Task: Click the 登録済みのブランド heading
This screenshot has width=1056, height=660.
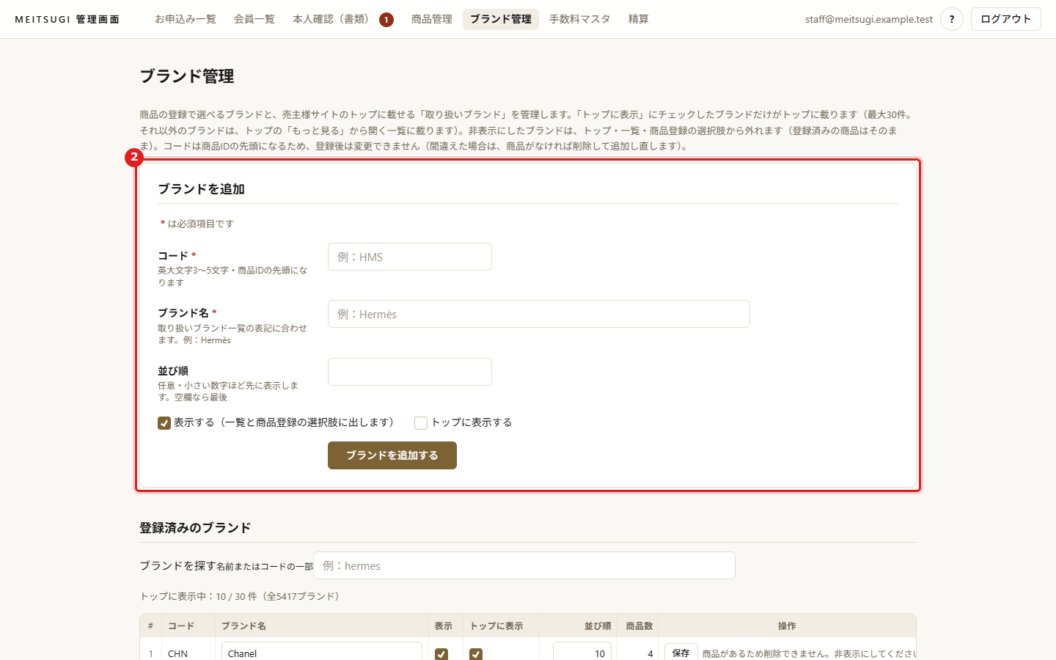Action: 195,527
